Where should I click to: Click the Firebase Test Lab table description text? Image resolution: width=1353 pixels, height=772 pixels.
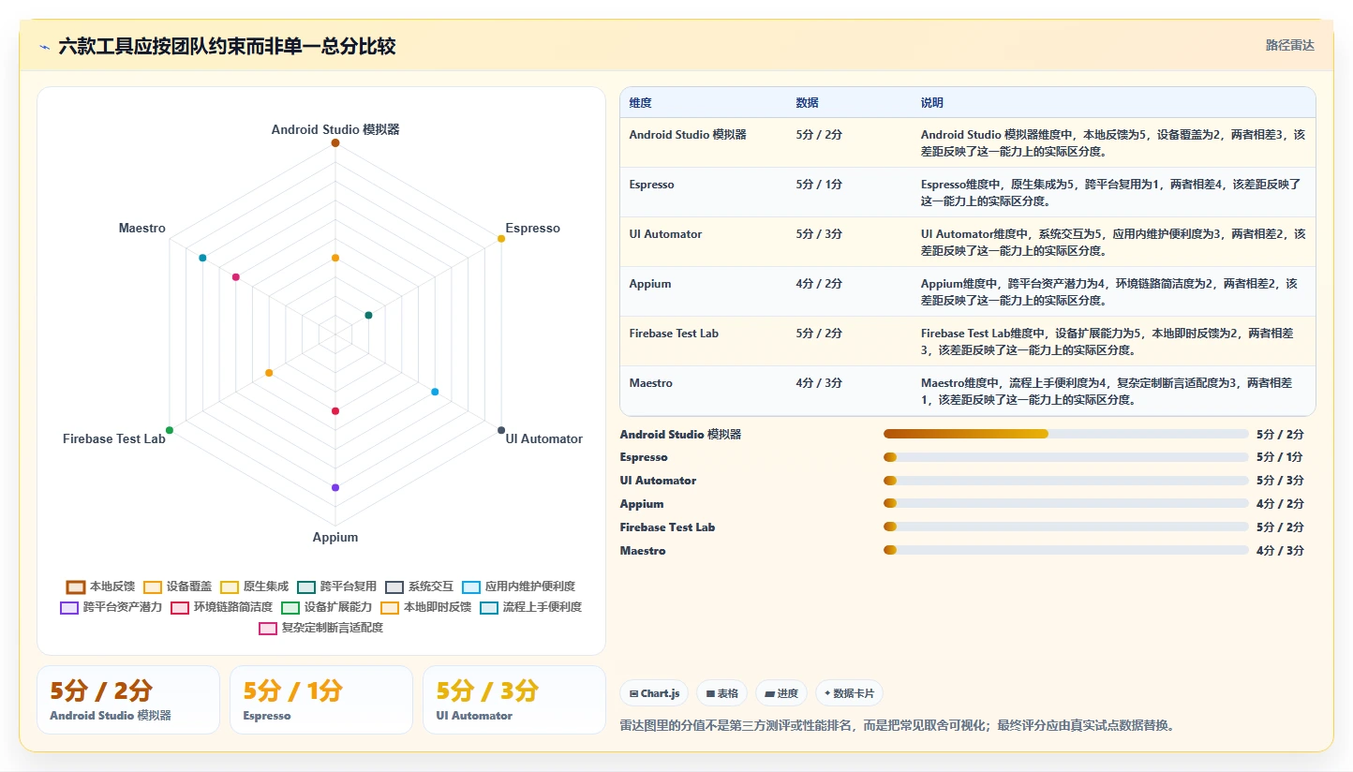coord(1108,342)
